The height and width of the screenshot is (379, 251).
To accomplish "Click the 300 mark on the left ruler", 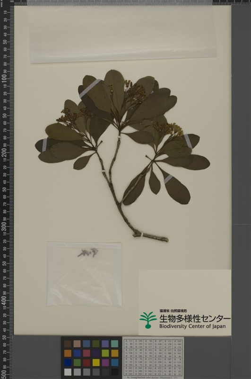I will [4, 226].
